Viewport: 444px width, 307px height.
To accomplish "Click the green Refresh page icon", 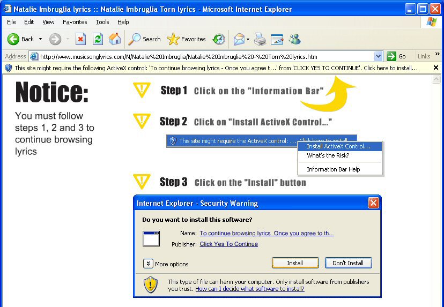I will point(98,39).
